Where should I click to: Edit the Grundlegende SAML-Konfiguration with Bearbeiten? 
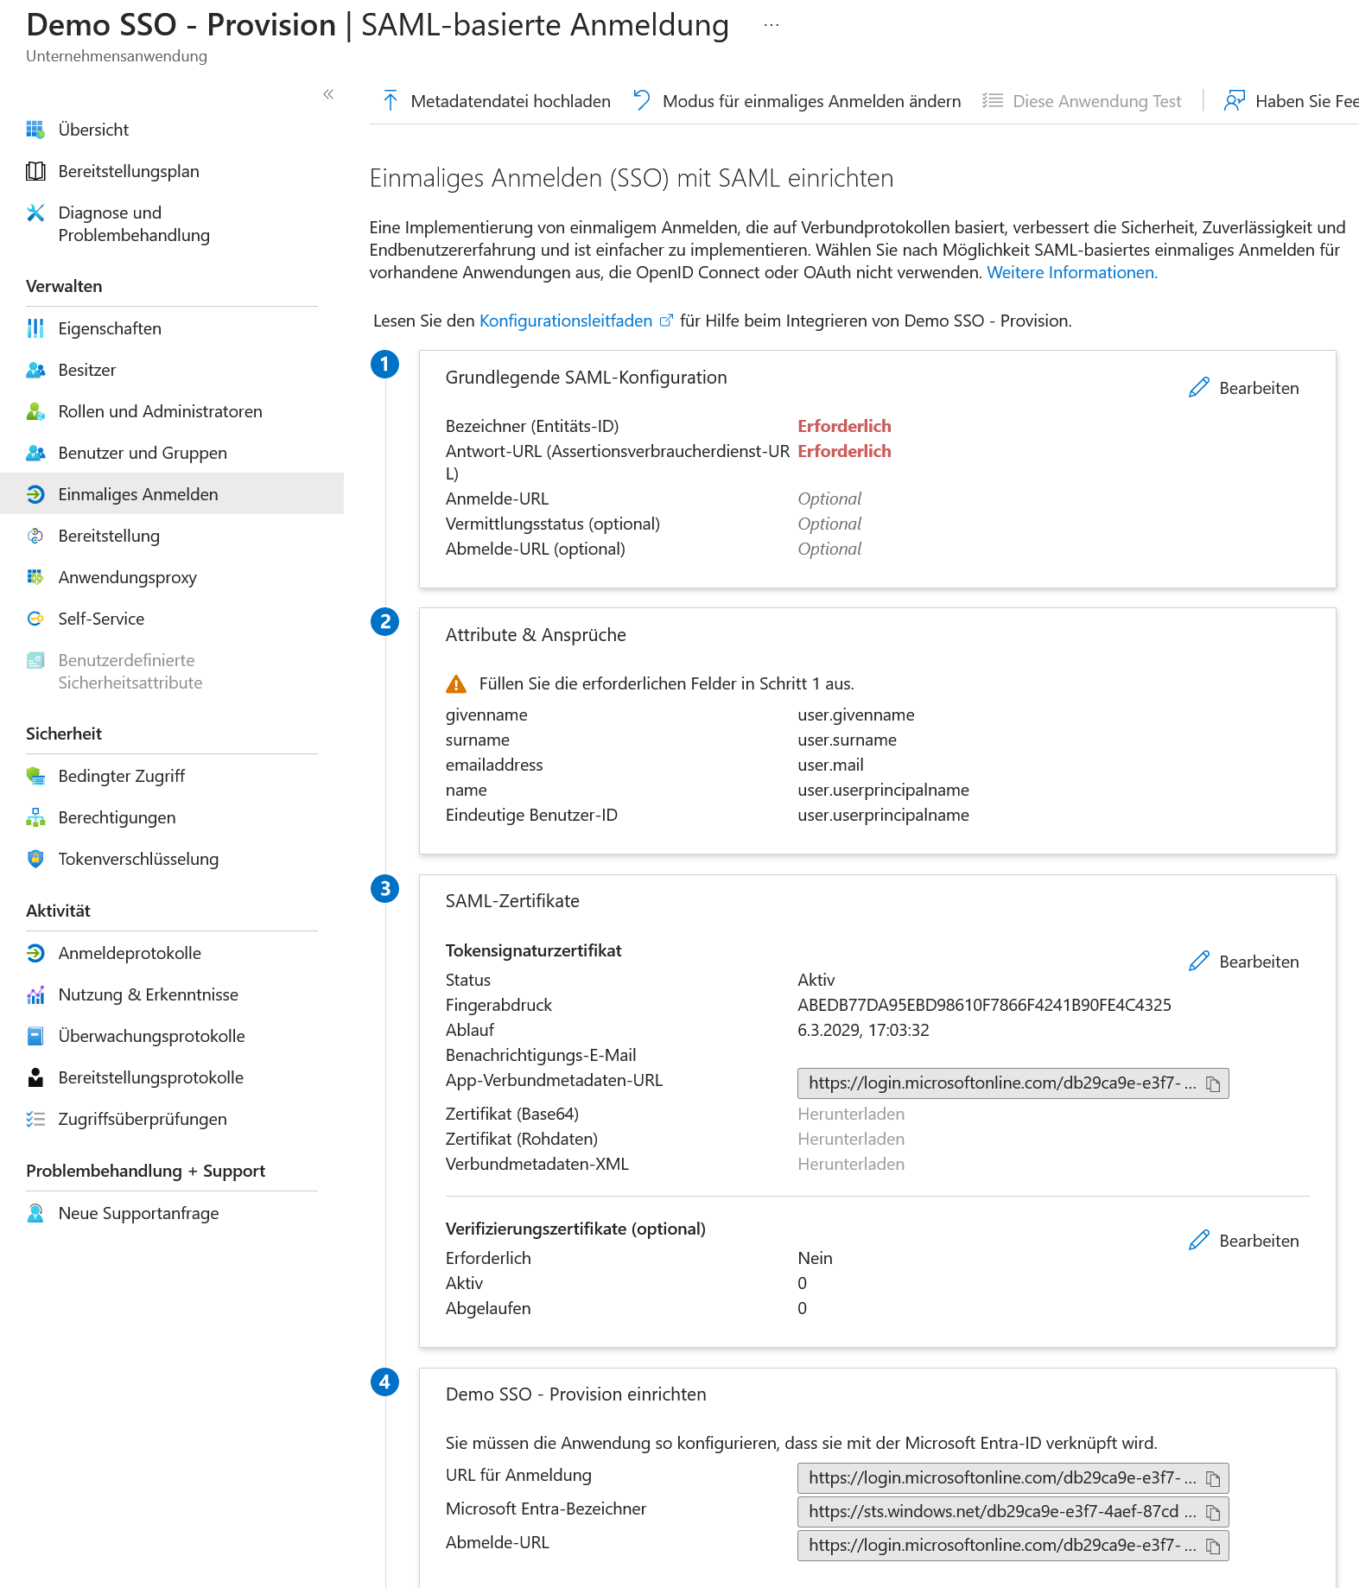[1244, 388]
